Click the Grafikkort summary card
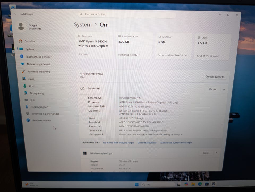The height and width of the screenshot is (192, 255). point(173,46)
